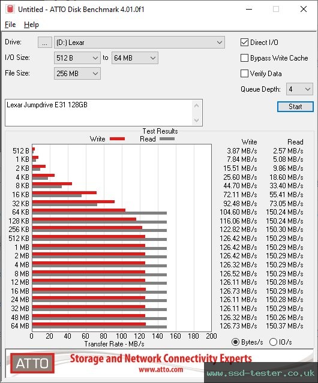Click the Test Results heading
The width and height of the screenshot is (318, 383).
pos(160,131)
